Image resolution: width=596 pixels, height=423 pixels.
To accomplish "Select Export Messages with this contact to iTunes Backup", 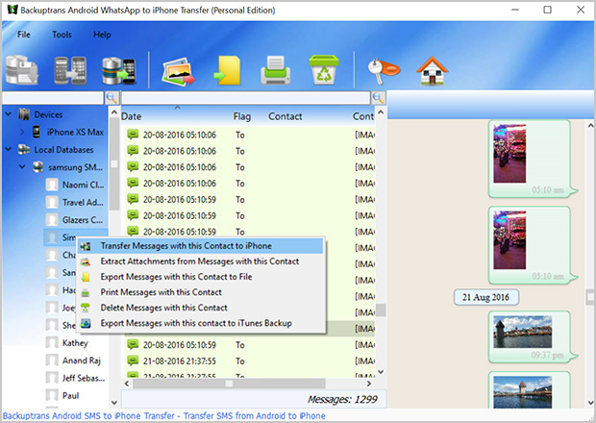I will [x=195, y=323].
